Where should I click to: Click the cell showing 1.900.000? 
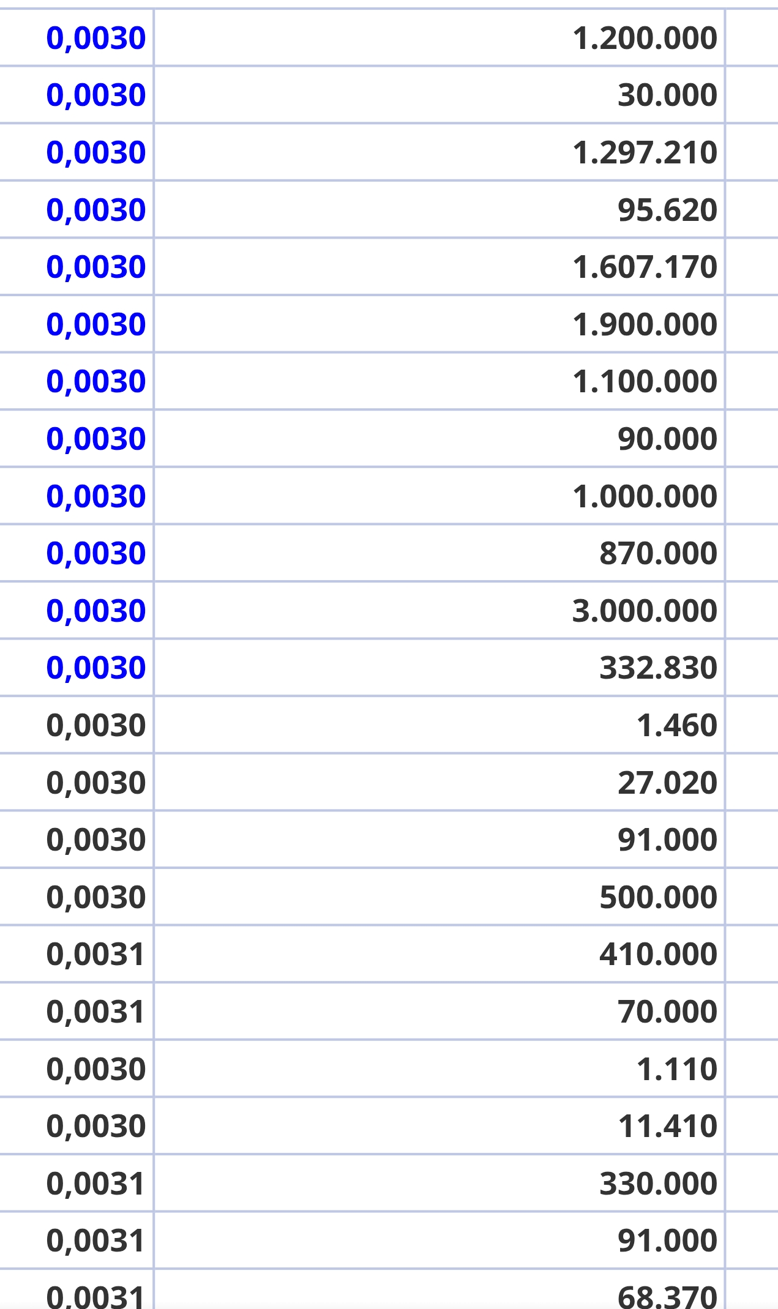pyautogui.click(x=439, y=324)
